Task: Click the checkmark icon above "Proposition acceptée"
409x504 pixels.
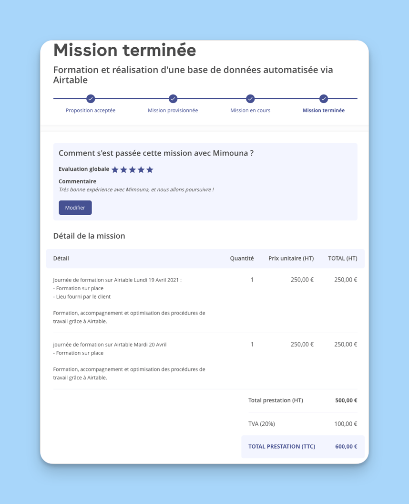Action: click(x=90, y=99)
